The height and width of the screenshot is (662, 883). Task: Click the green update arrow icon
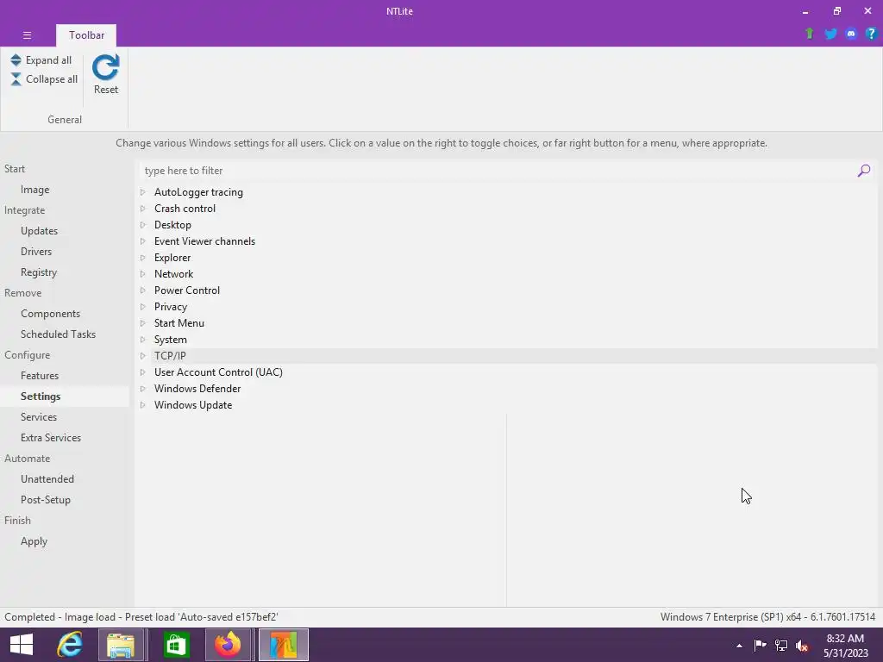click(809, 34)
